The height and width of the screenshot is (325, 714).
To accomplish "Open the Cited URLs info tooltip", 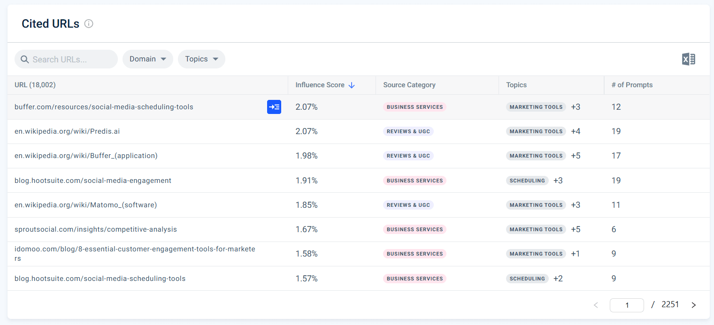I will click(x=89, y=23).
